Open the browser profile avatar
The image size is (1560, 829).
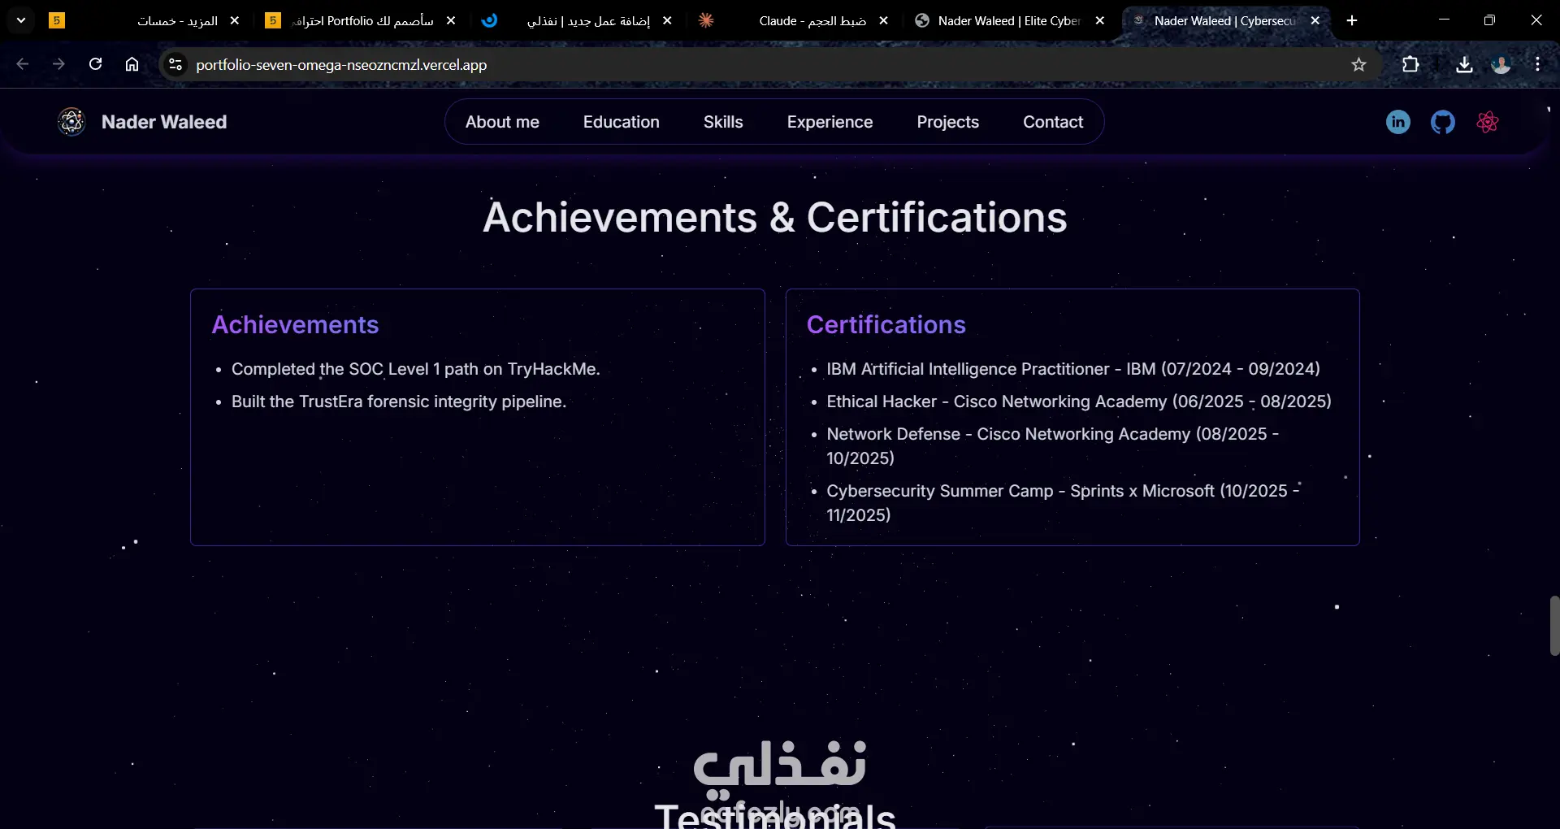(1501, 64)
